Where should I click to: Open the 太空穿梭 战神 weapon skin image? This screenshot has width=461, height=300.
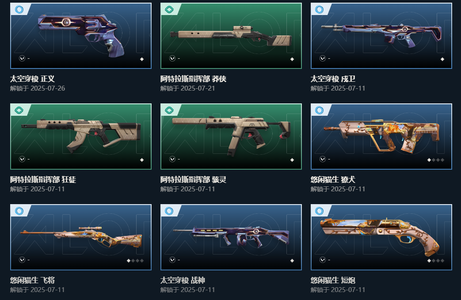tap(231, 237)
